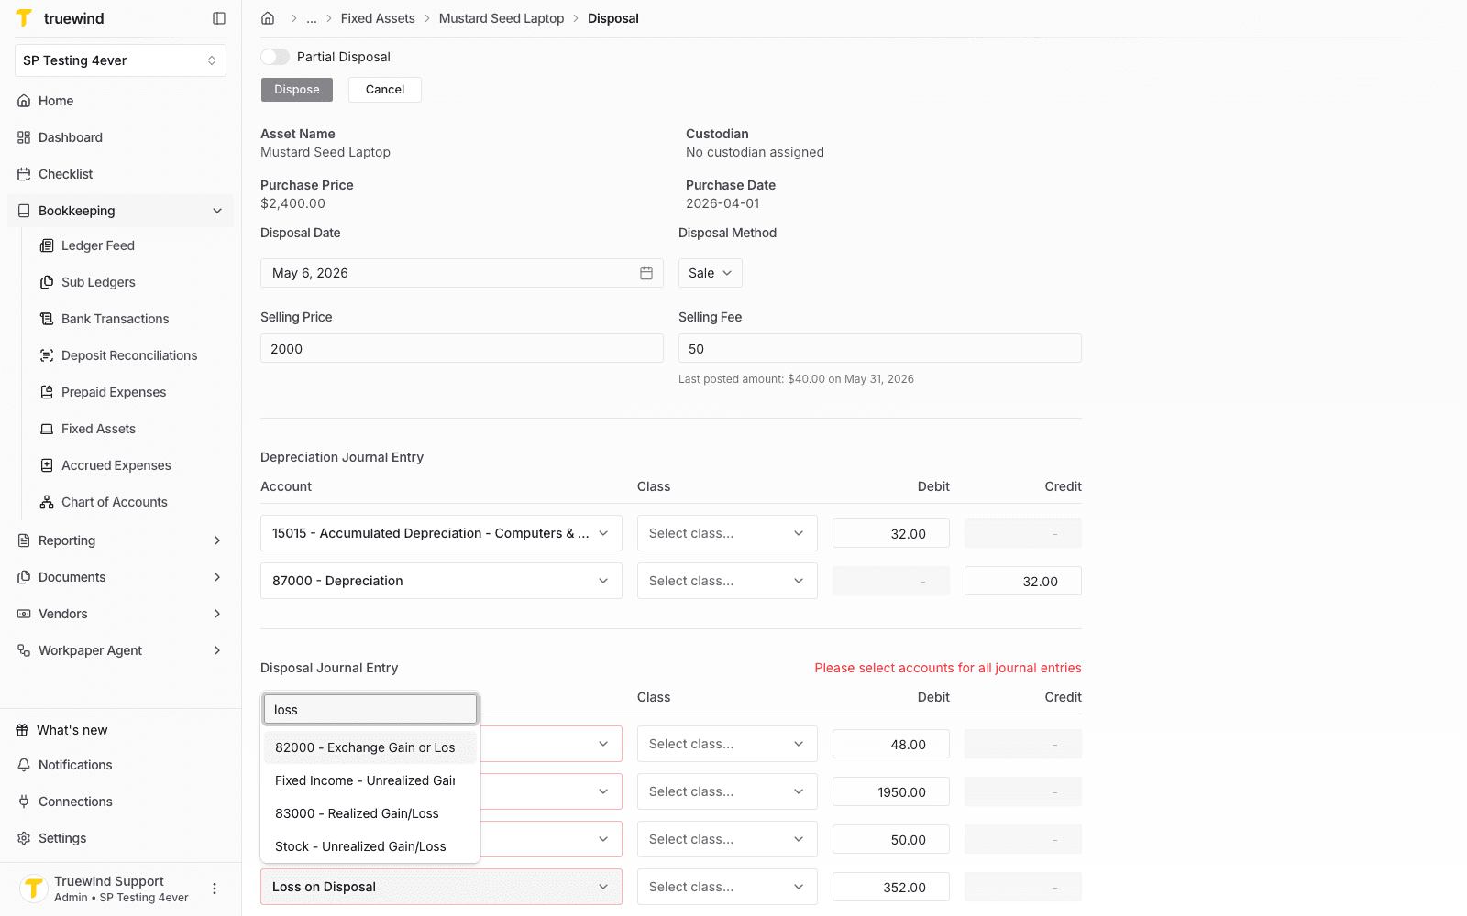
Task: Click the Deposit Reconciliations icon
Action: (47, 355)
